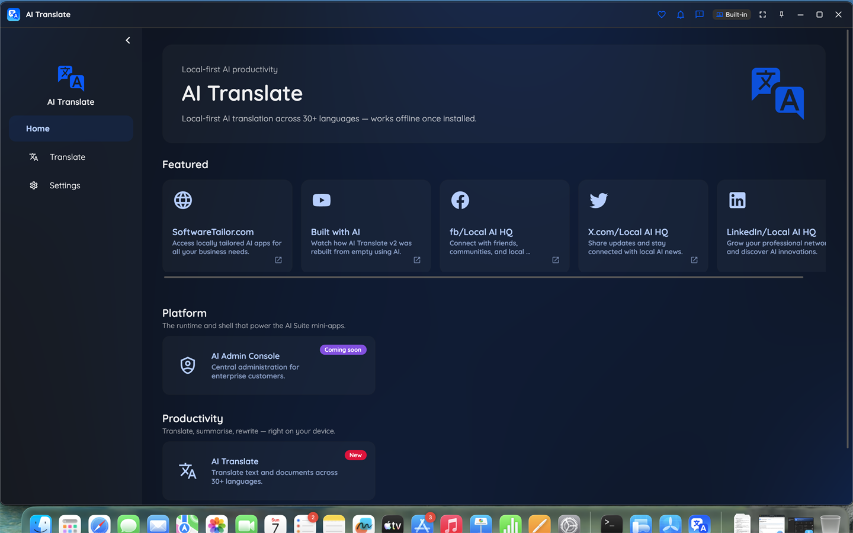Click the 'Productivity' section heading
Screen dimensions: 853x533
point(193,419)
